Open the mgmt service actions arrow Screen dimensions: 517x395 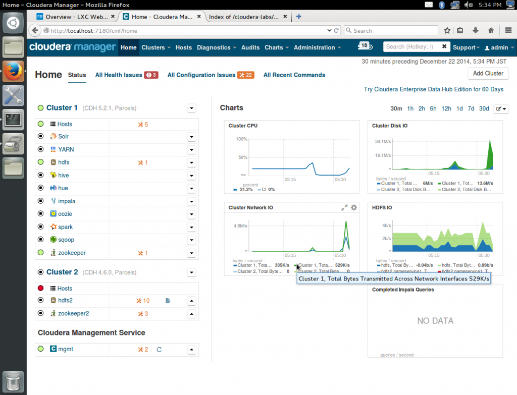[x=191, y=350]
